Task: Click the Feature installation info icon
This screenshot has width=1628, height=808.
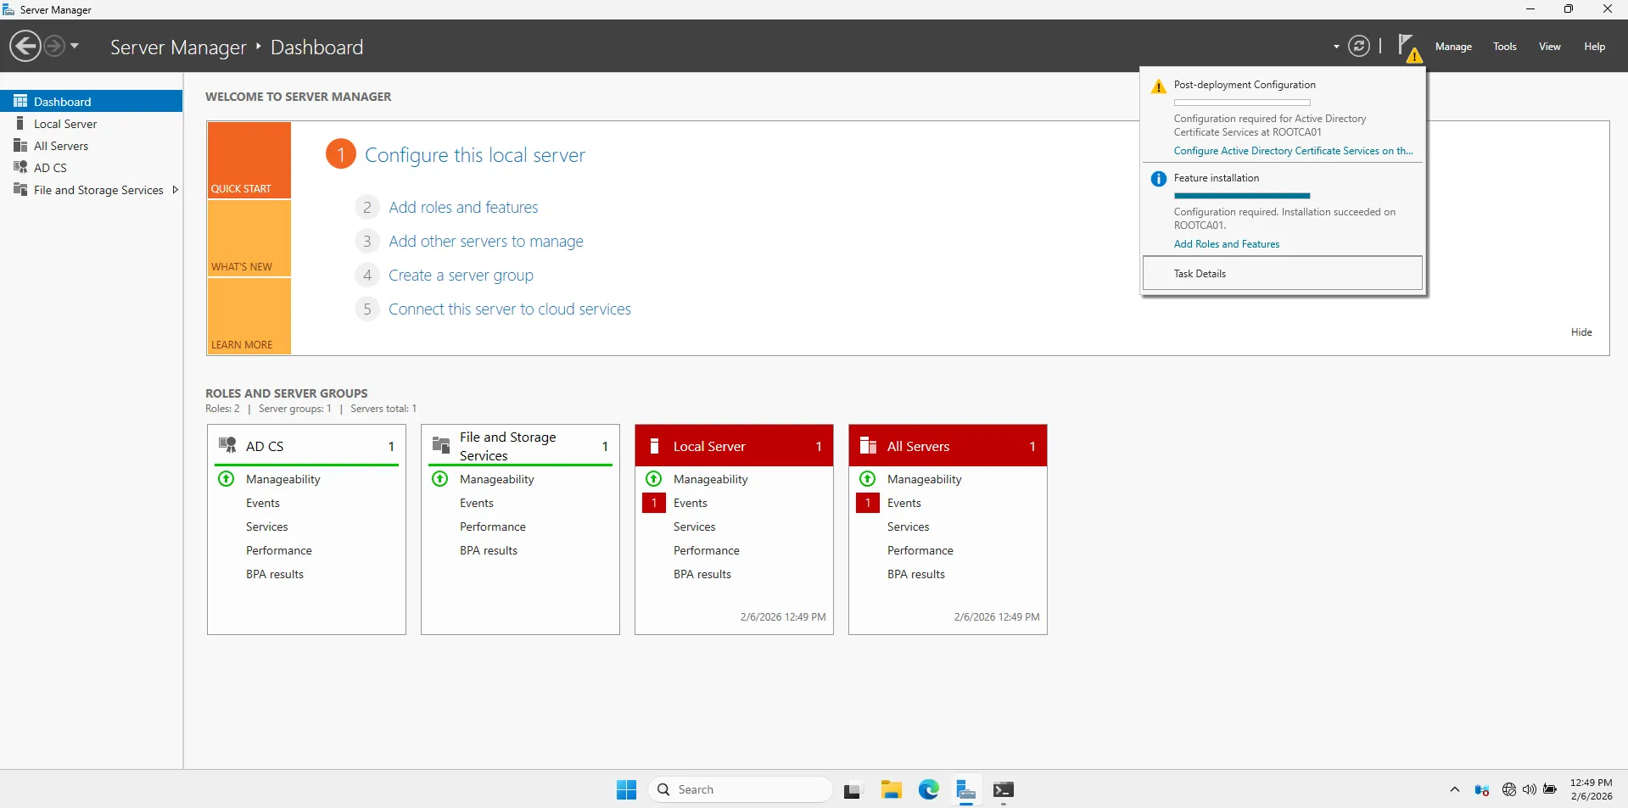Action: [x=1158, y=179]
